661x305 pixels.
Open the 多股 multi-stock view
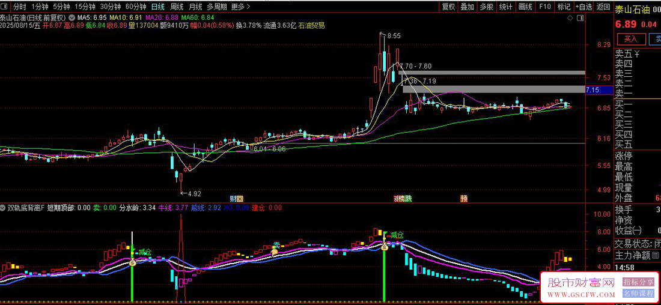click(x=486, y=7)
